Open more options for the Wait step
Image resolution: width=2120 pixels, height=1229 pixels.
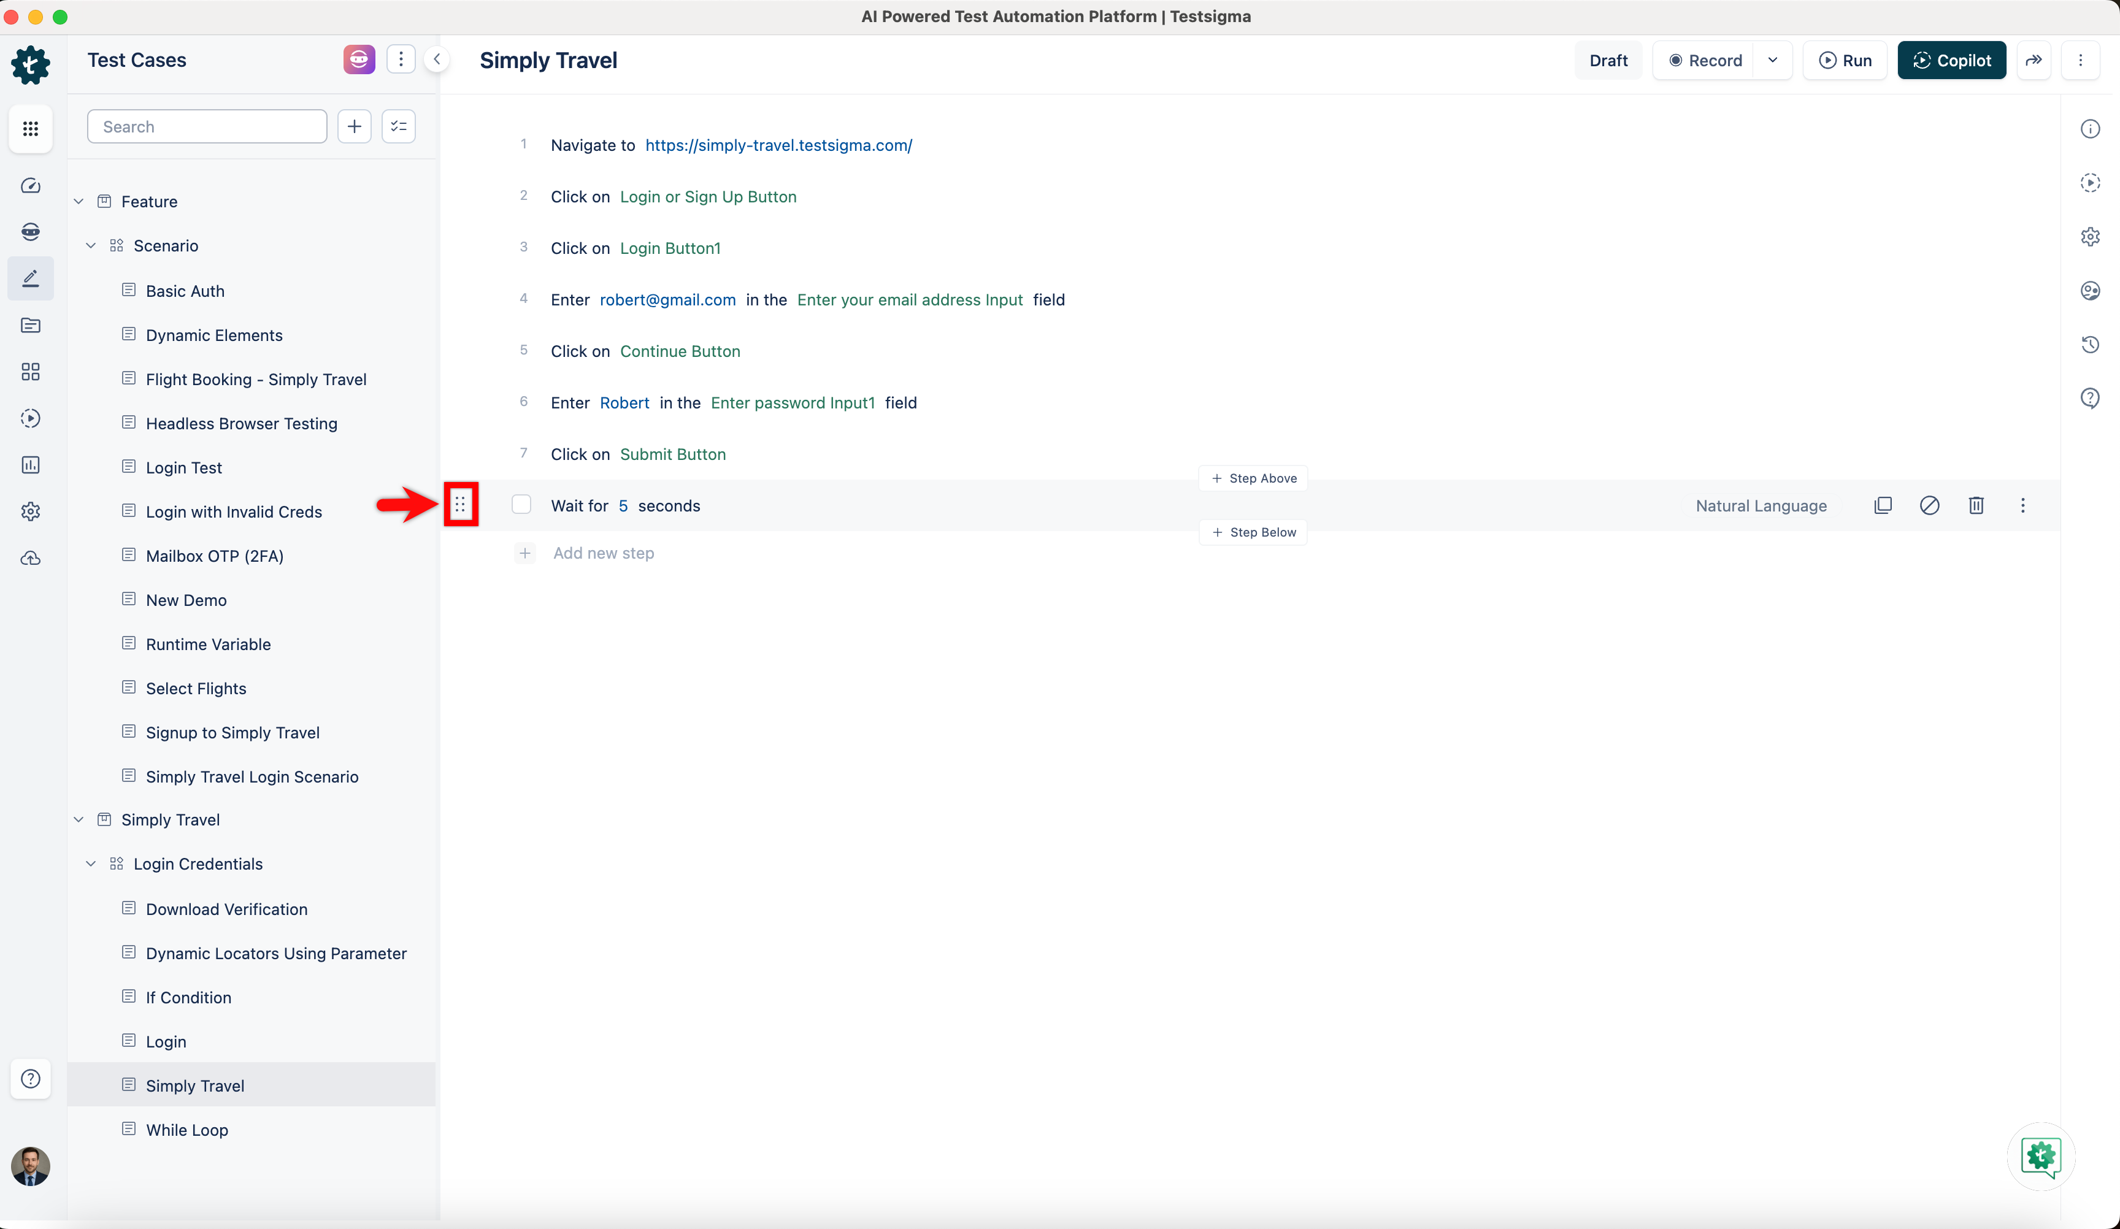pyautogui.click(x=2023, y=505)
